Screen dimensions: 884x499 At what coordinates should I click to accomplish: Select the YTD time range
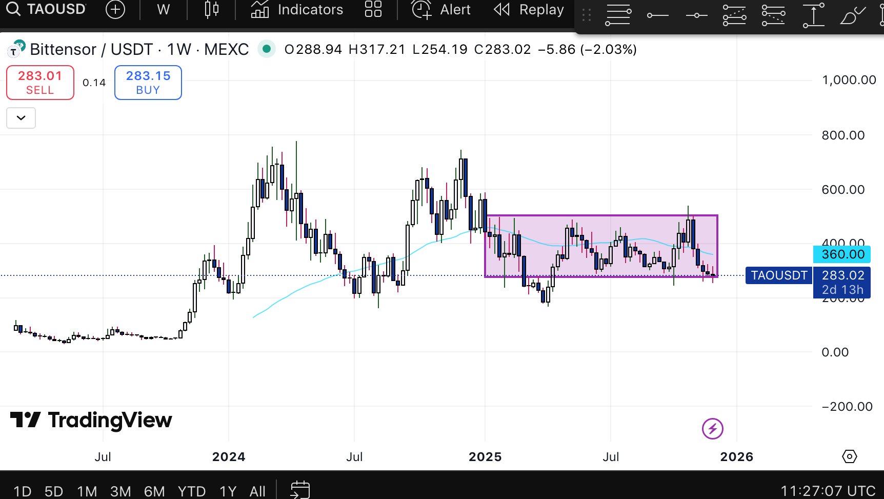tap(192, 491)
